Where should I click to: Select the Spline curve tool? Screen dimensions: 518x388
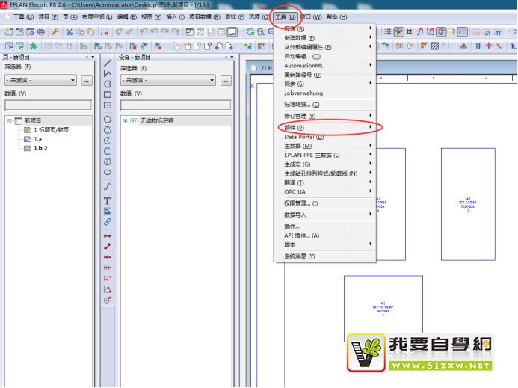108,186
